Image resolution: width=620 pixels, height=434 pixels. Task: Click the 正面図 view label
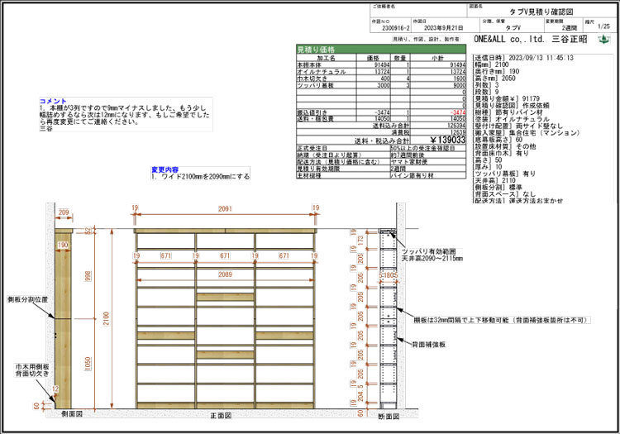(221, 416)
